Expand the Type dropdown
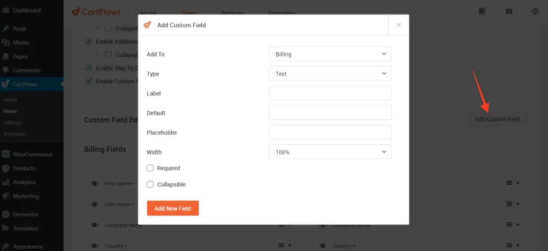548x251 pixels. tap(330, 74)
